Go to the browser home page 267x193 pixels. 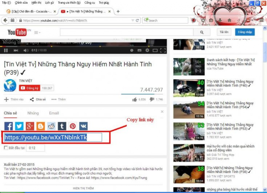(x=229, y=20)
